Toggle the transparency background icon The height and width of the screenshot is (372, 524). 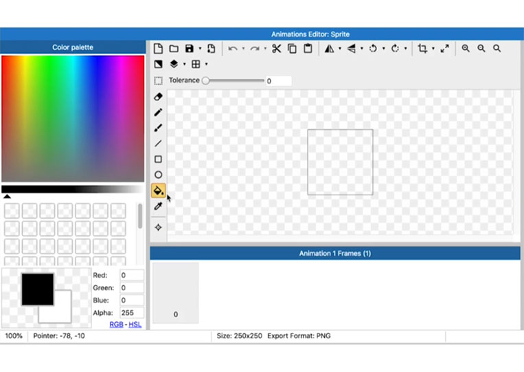click(x=158, y=64)
